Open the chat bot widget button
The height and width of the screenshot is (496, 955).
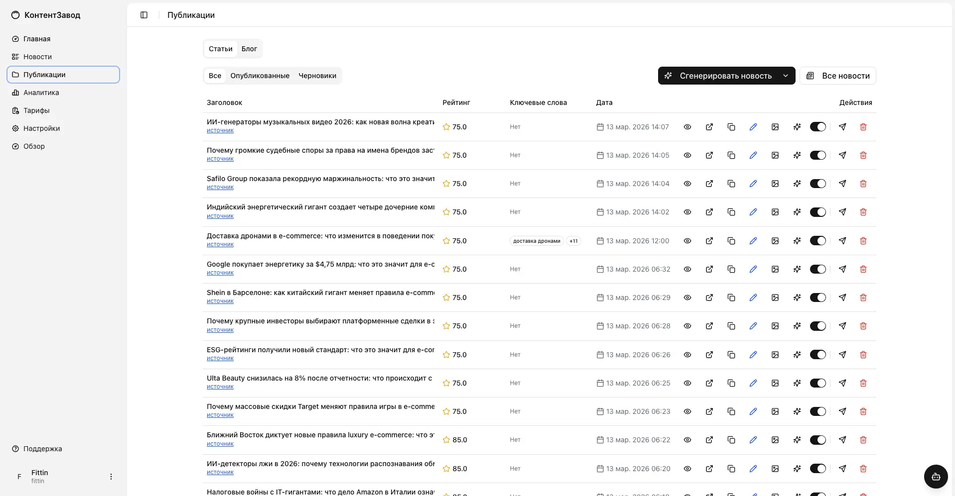pyautogui.click(x=936, y=477)
